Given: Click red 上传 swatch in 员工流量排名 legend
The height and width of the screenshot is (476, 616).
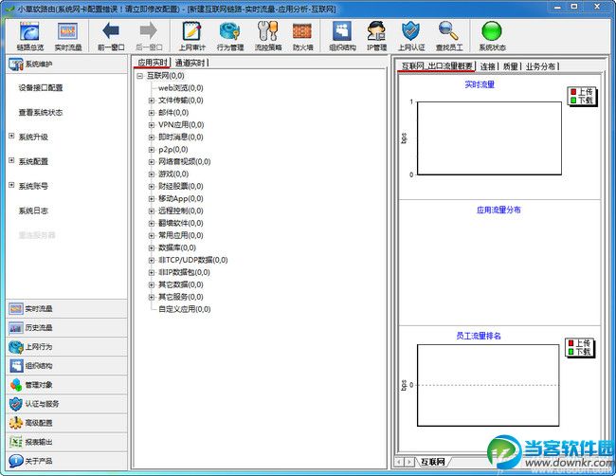Looking at the screenshot, I should click(571, 343).
